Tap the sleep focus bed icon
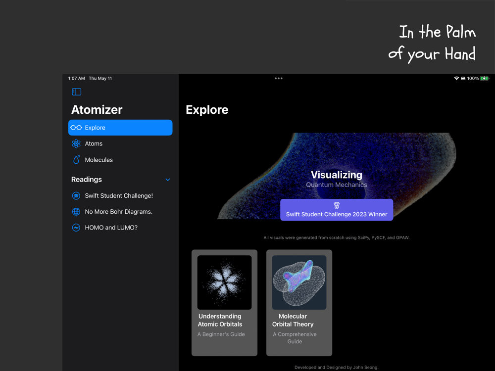The height and width of the screenshot is (371, 495). 463,78
